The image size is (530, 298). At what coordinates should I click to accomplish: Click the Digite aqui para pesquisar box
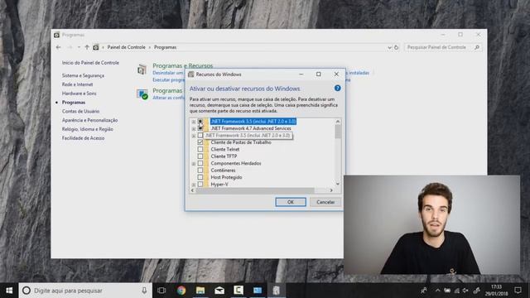pos(84,291)
